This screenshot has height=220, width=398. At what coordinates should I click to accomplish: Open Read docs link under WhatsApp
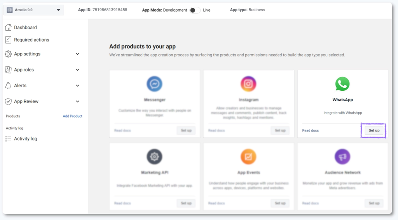pos(310,130)
